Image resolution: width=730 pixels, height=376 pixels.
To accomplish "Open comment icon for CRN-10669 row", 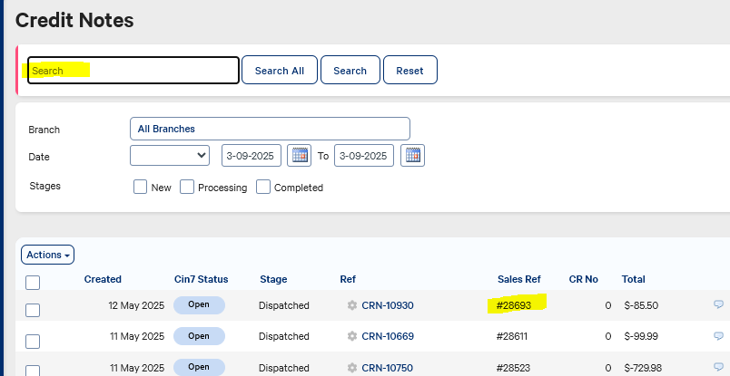I will 718,337.
